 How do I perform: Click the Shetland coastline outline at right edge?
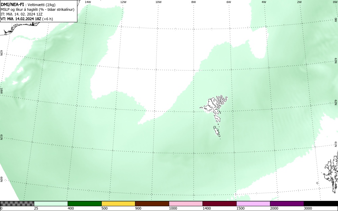tap(331, 172)
